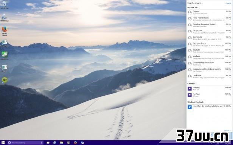Open Task View from the taskbar
Viewport: 233px width, 145px height.
point(48,143)
